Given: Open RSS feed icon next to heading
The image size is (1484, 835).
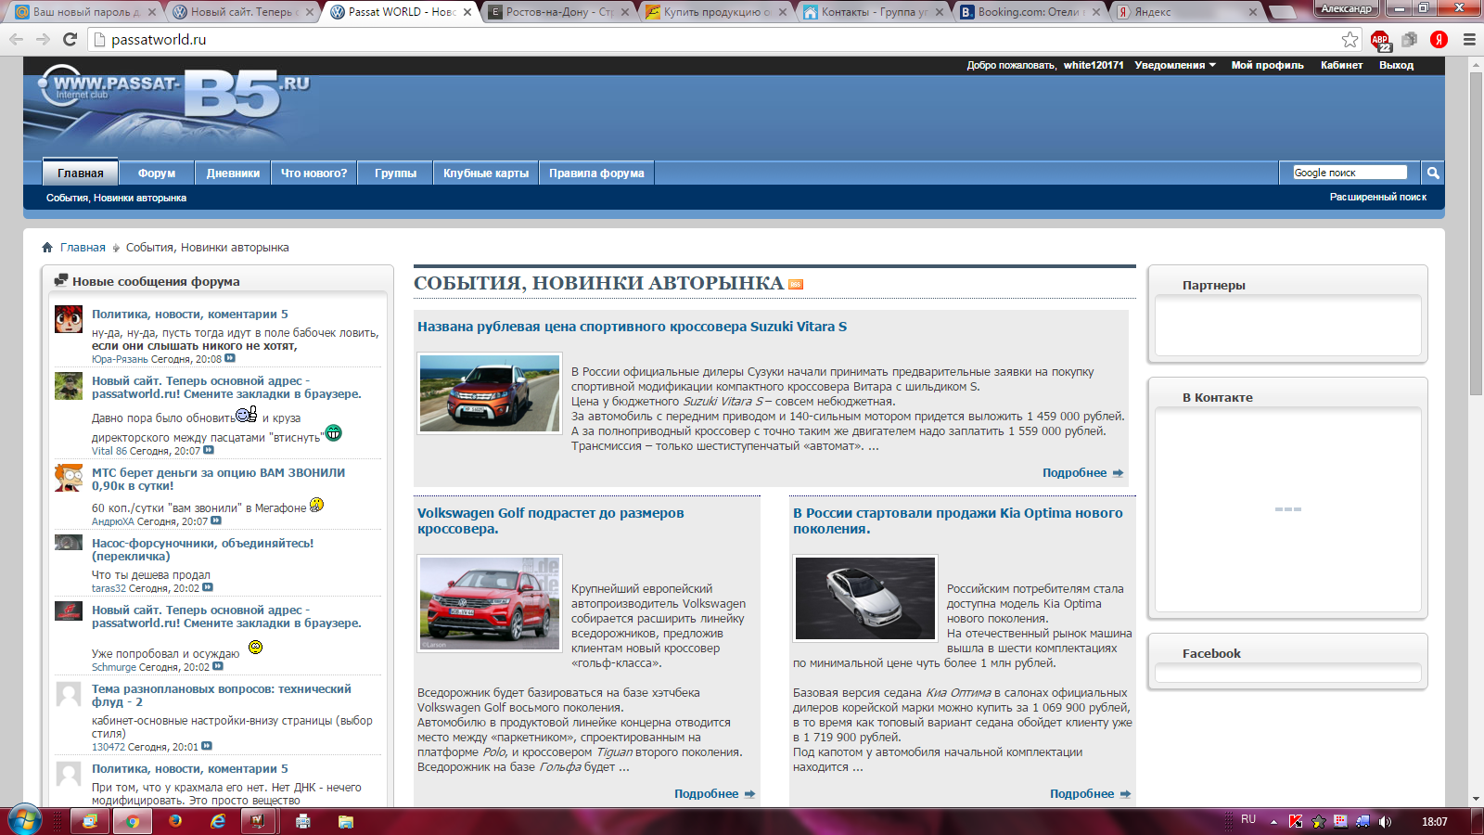Looking at the screenshot, I should (x=796, y=284).
